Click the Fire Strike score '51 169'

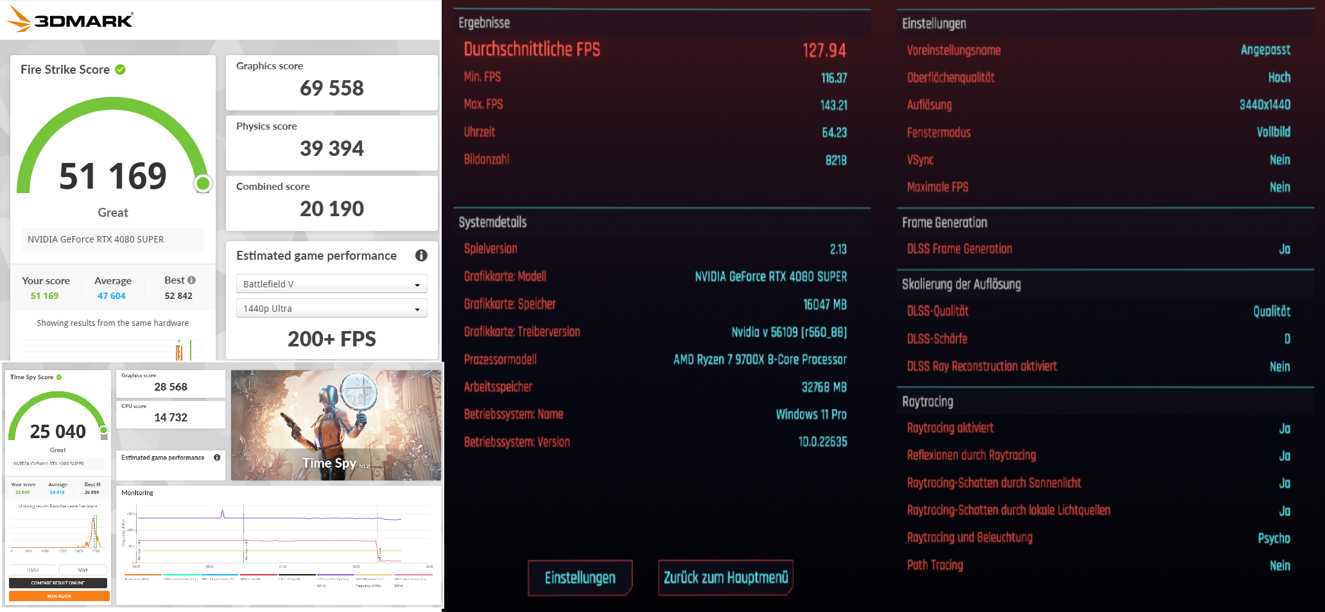pyautogui.click(x=113, y=176)
